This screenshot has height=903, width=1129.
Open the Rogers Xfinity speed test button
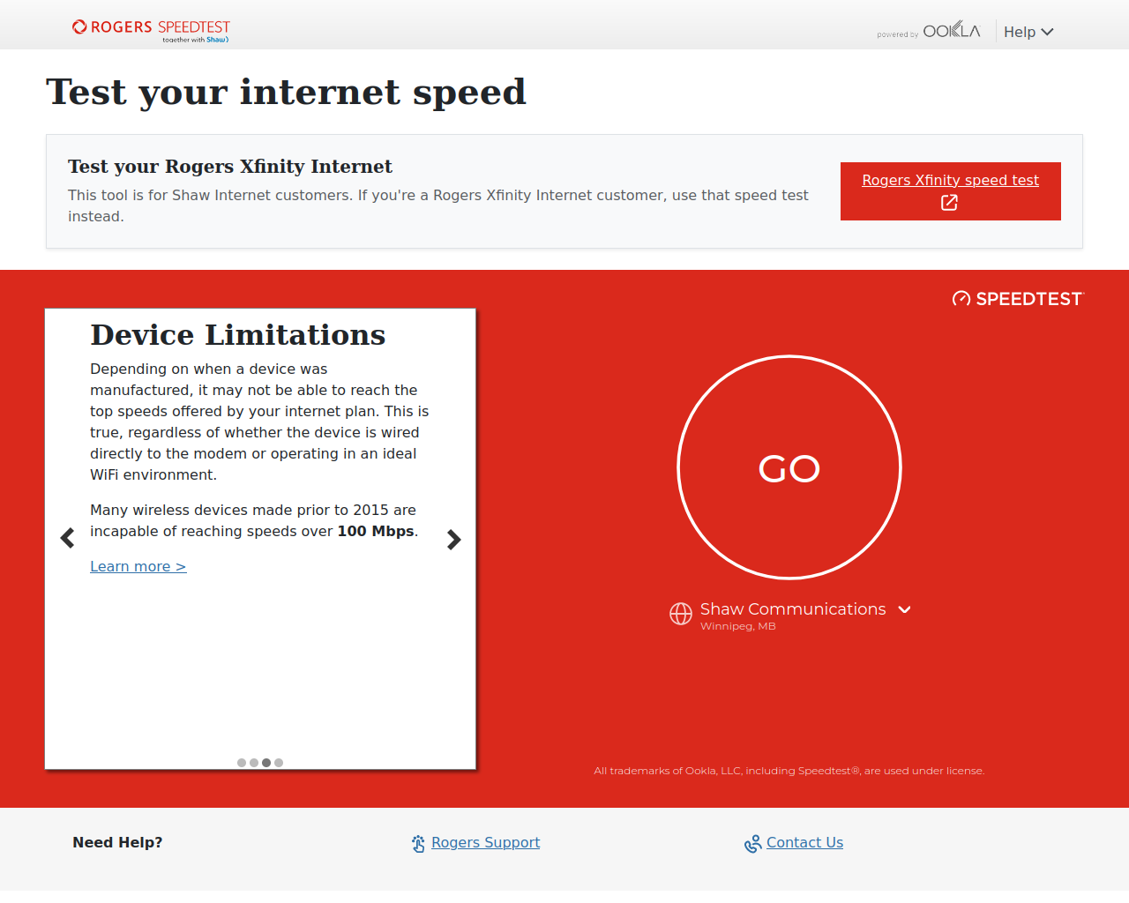[x=950, y=191]
